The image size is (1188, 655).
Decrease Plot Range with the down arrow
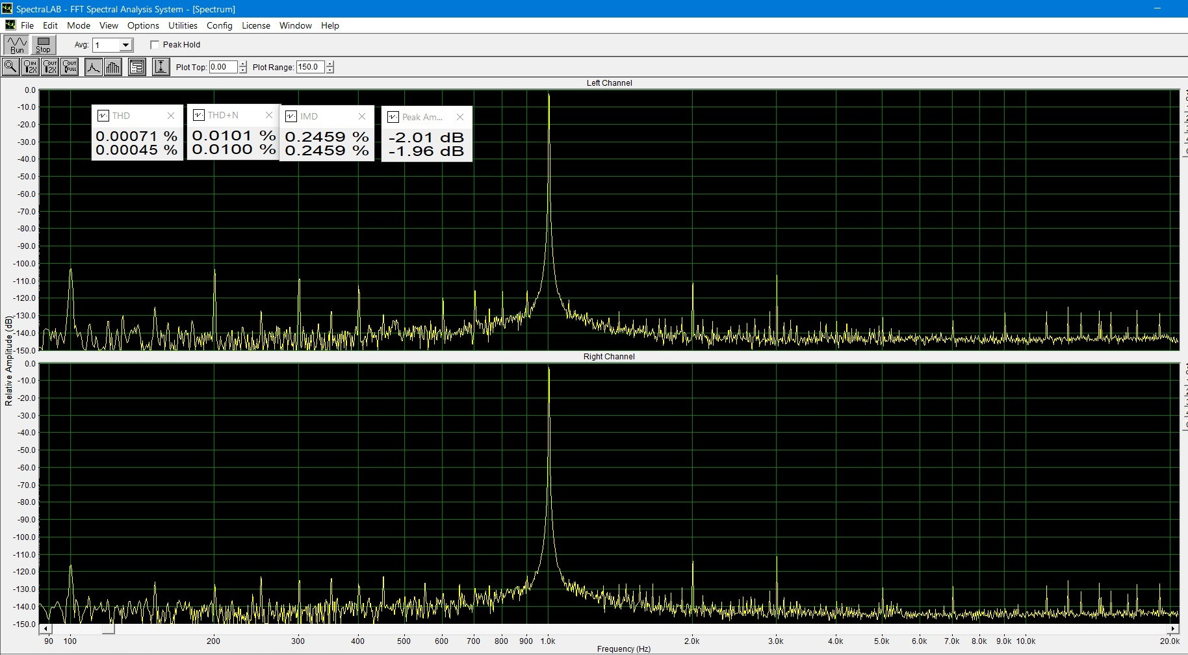pyautogui.click(x=330, y=70)
